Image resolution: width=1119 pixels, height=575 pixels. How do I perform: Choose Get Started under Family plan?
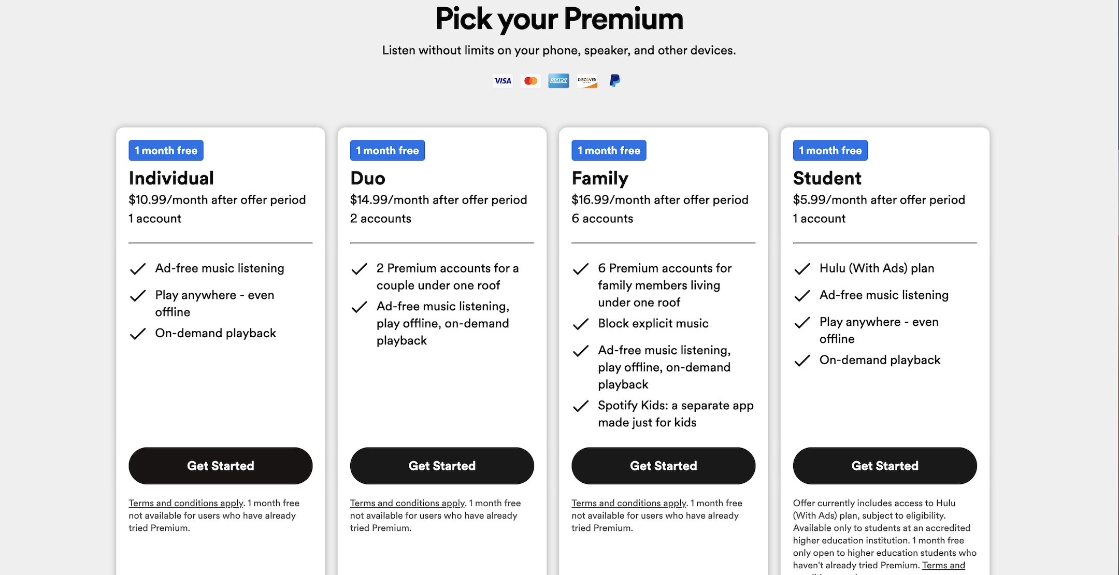click(664, 466)
